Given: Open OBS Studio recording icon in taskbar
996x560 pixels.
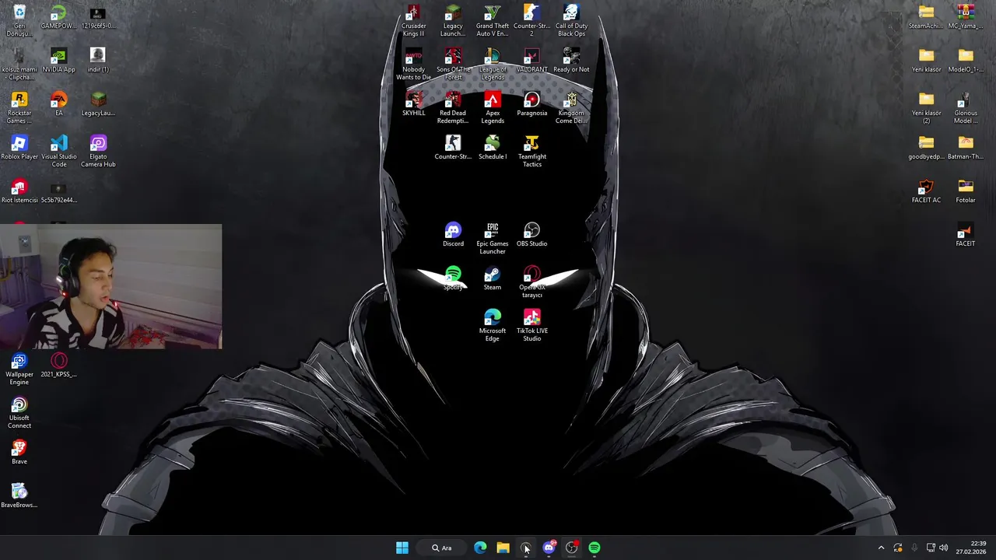Looking at the screenshot, I should 572,548.
